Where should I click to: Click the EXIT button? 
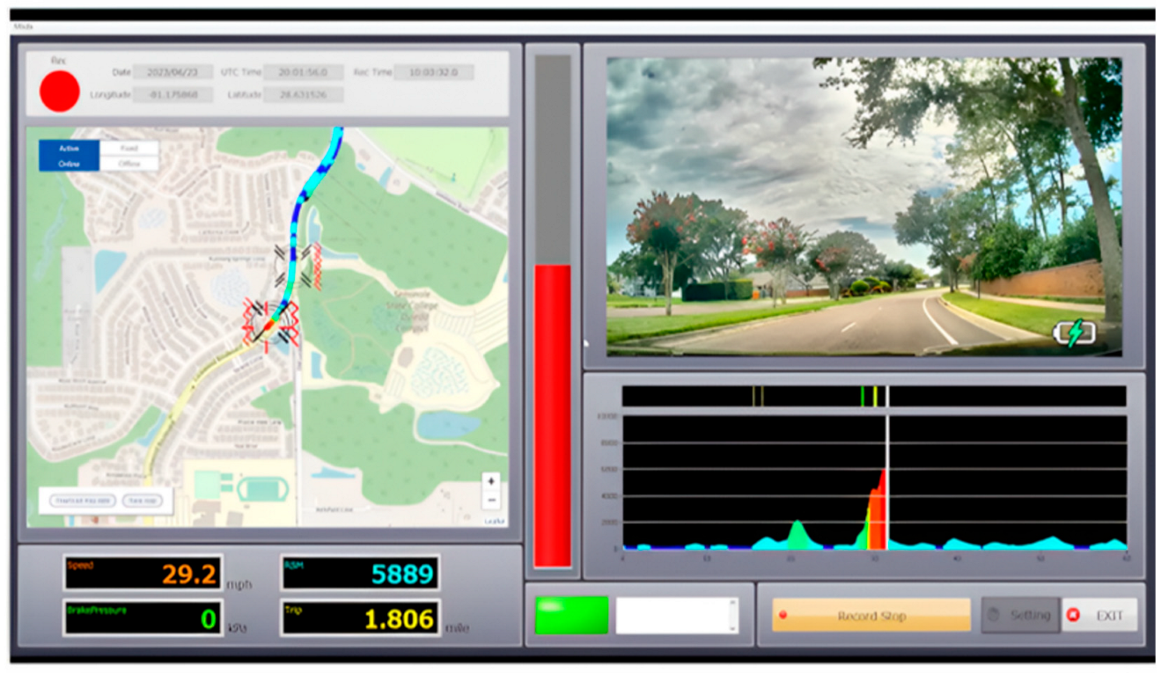click(1099, 615)
